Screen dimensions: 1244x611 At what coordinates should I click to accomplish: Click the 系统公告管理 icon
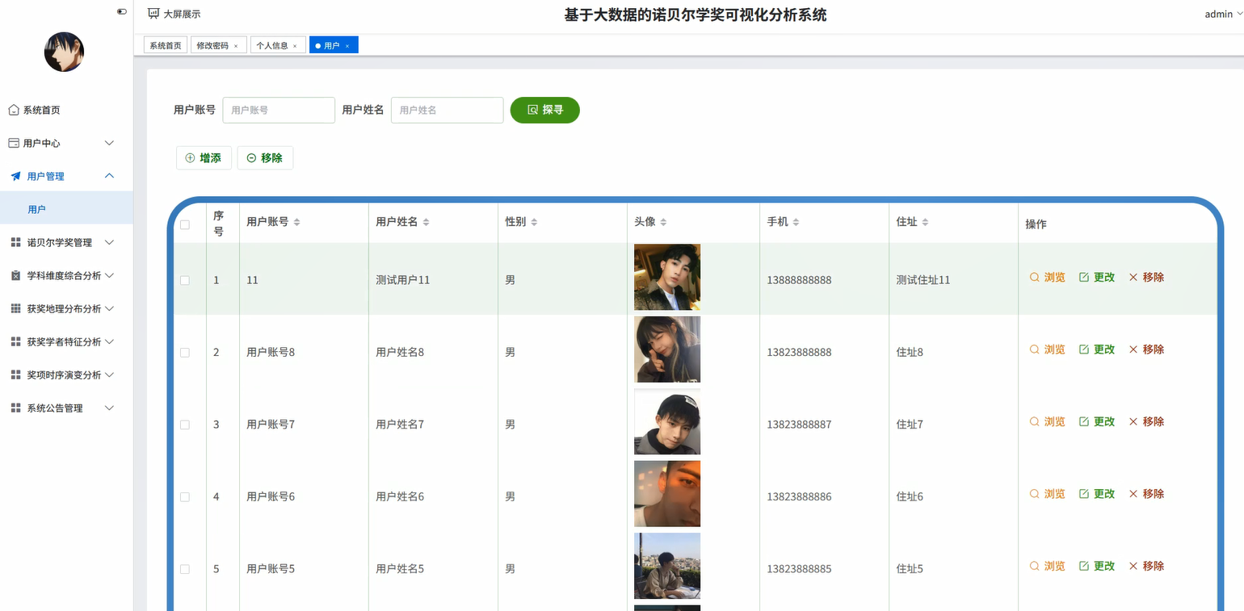point(15,408)
